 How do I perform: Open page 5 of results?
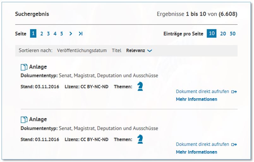click(x=62, y=34)
